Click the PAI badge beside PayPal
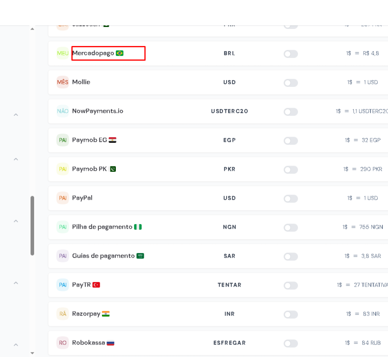Image resolution: width=388 pixels, height=357 pixels. [x=63, y=198]
